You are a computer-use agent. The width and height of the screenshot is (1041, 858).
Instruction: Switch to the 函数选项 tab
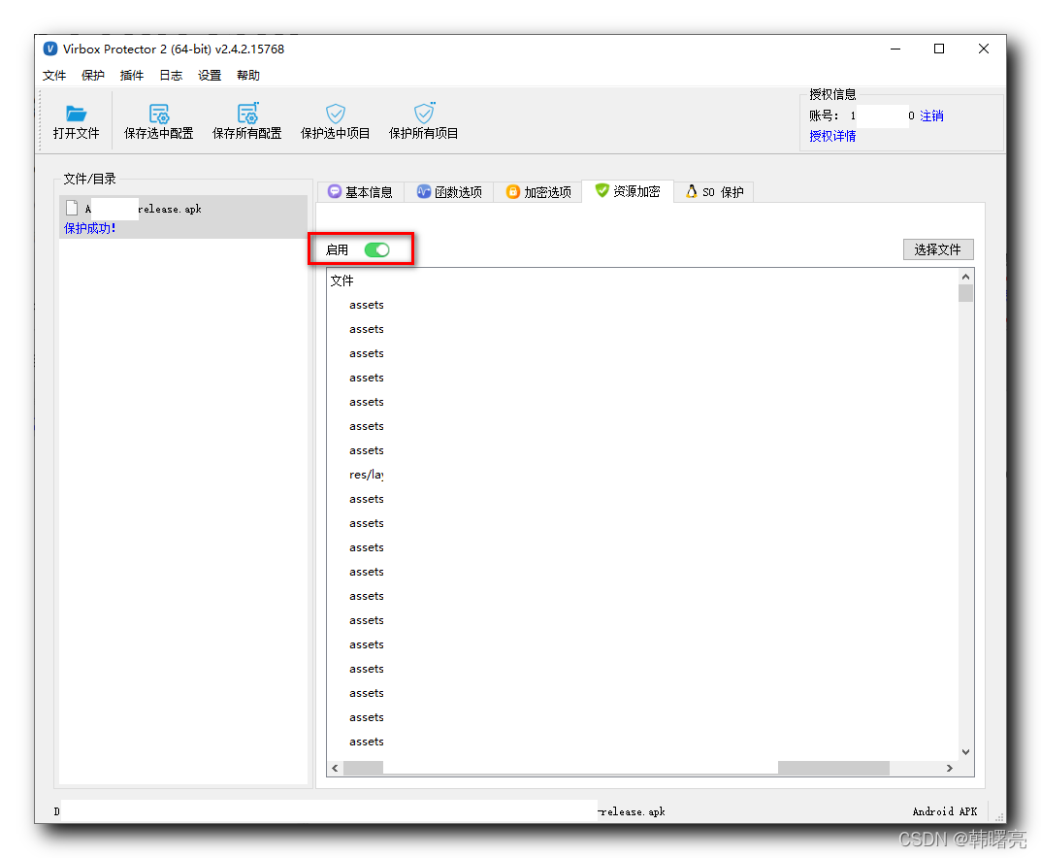tap(449, 192)
